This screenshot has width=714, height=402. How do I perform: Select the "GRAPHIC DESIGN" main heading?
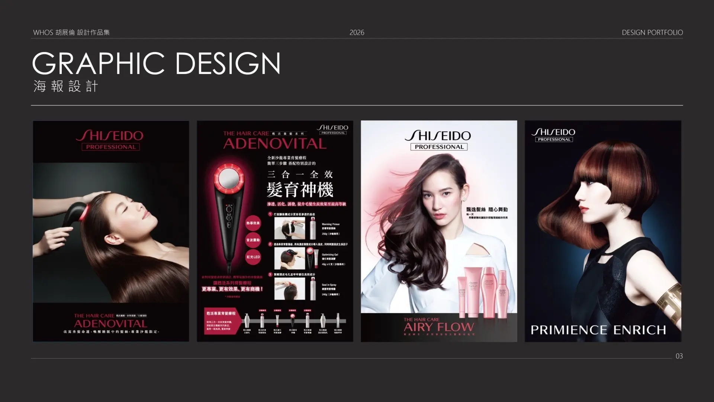[156, 63]
